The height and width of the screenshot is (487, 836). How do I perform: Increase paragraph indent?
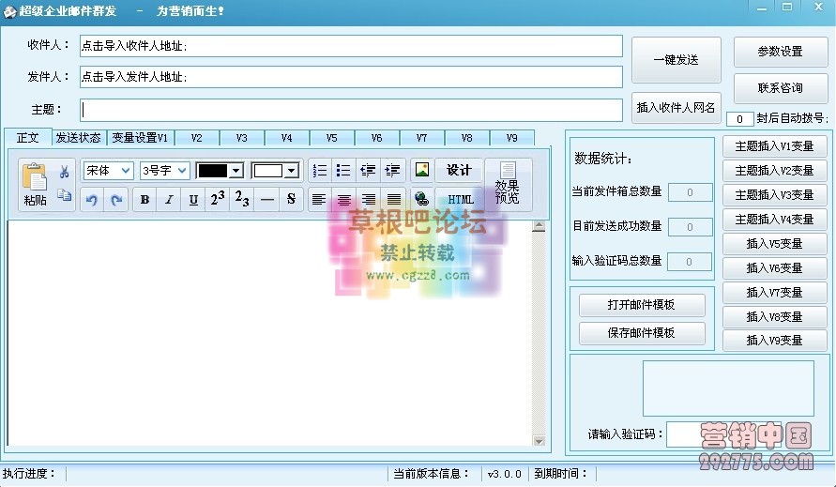click(x=392, y=171)
